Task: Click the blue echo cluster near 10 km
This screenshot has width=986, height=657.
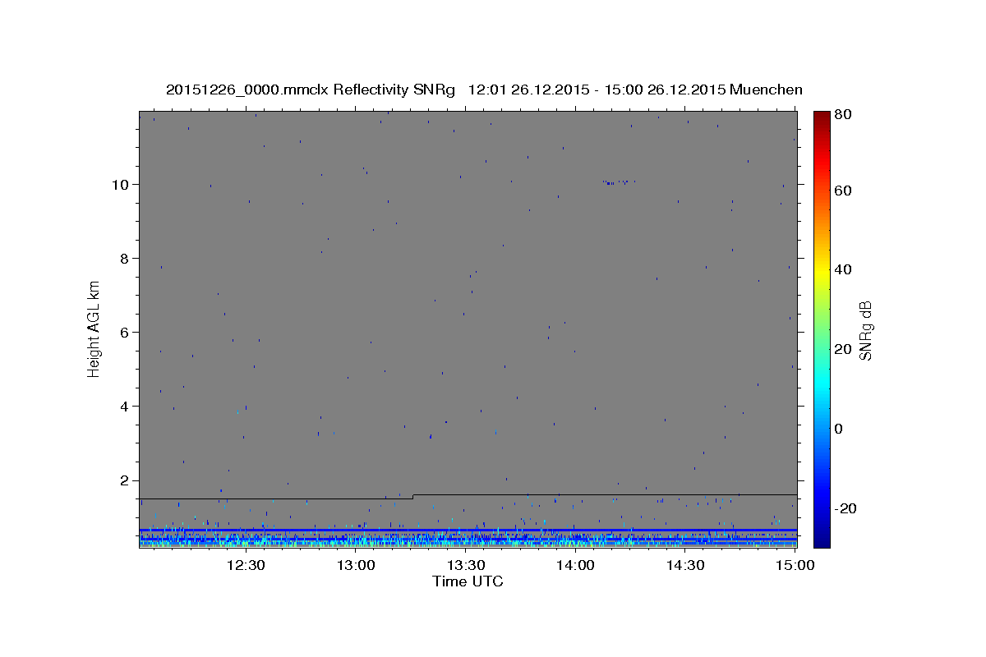Action: point(618,182)
